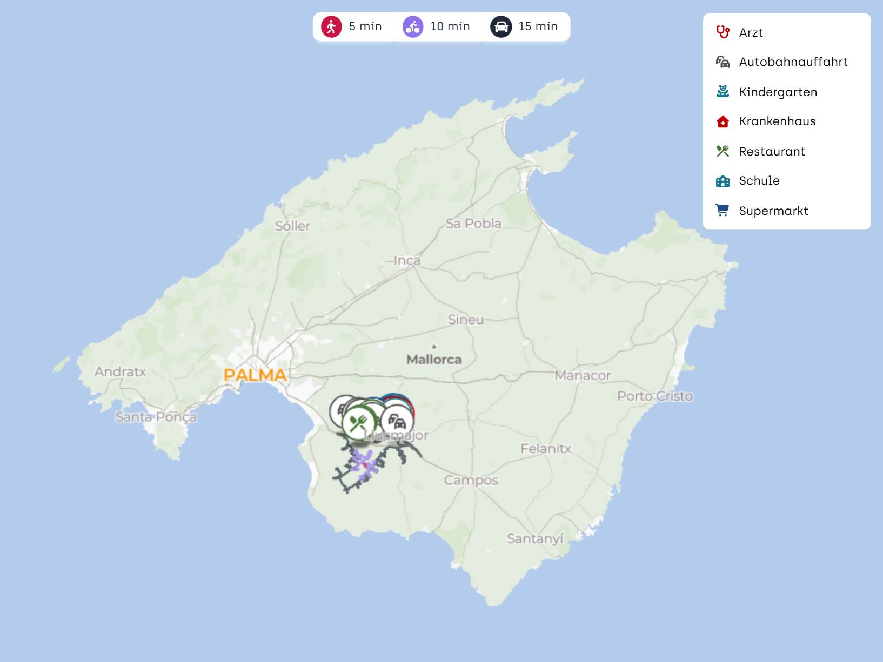Click the Supermarkt legend label
Viewport: 883px width, 662px height.
(x=773, y=211)
